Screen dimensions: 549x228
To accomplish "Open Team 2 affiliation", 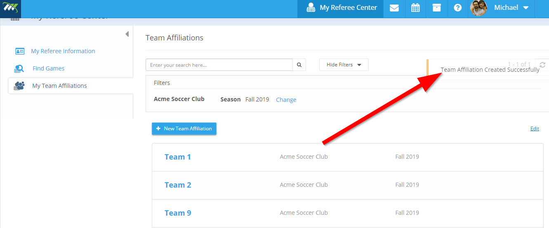I will (178, 185).
